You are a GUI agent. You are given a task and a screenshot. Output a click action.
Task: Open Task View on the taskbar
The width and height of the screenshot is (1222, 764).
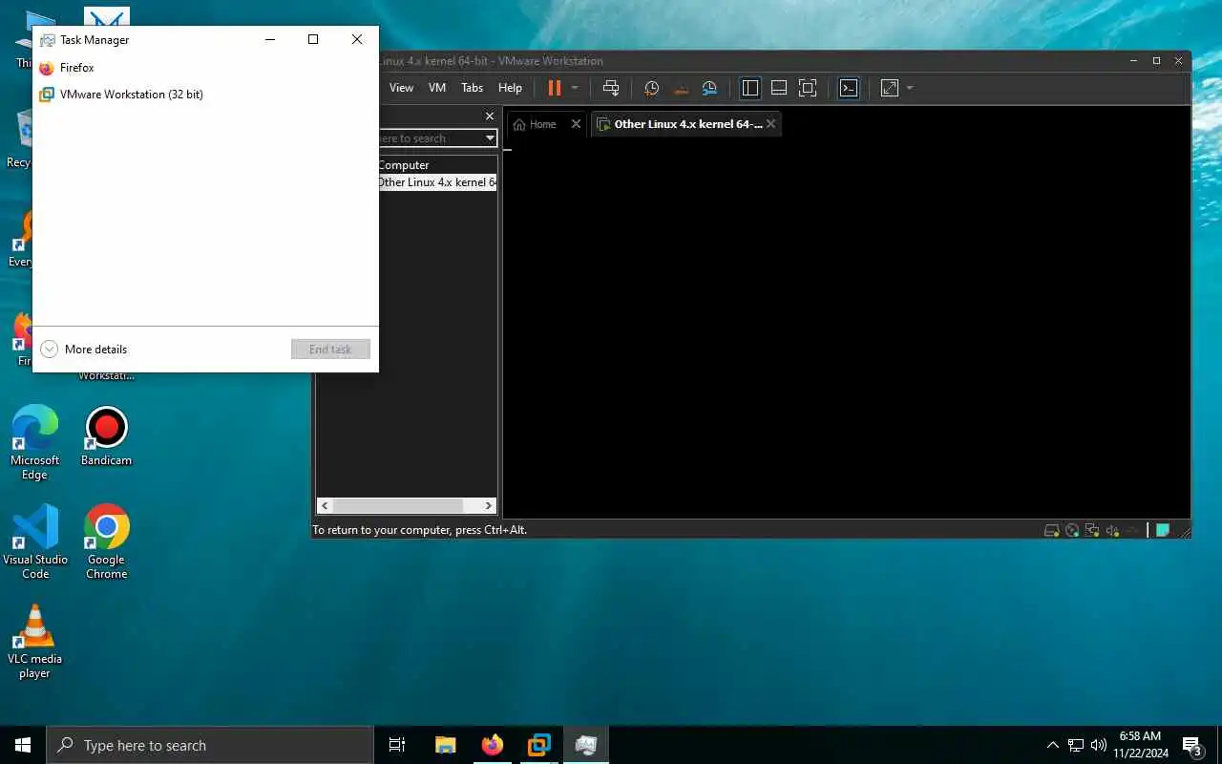(397, 745)
